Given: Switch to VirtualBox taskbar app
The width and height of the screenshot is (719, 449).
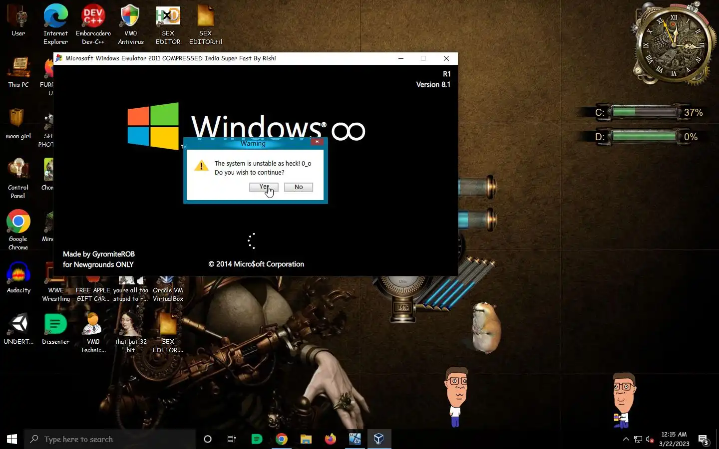Looking at the screenshot, I should coord(379,439).
